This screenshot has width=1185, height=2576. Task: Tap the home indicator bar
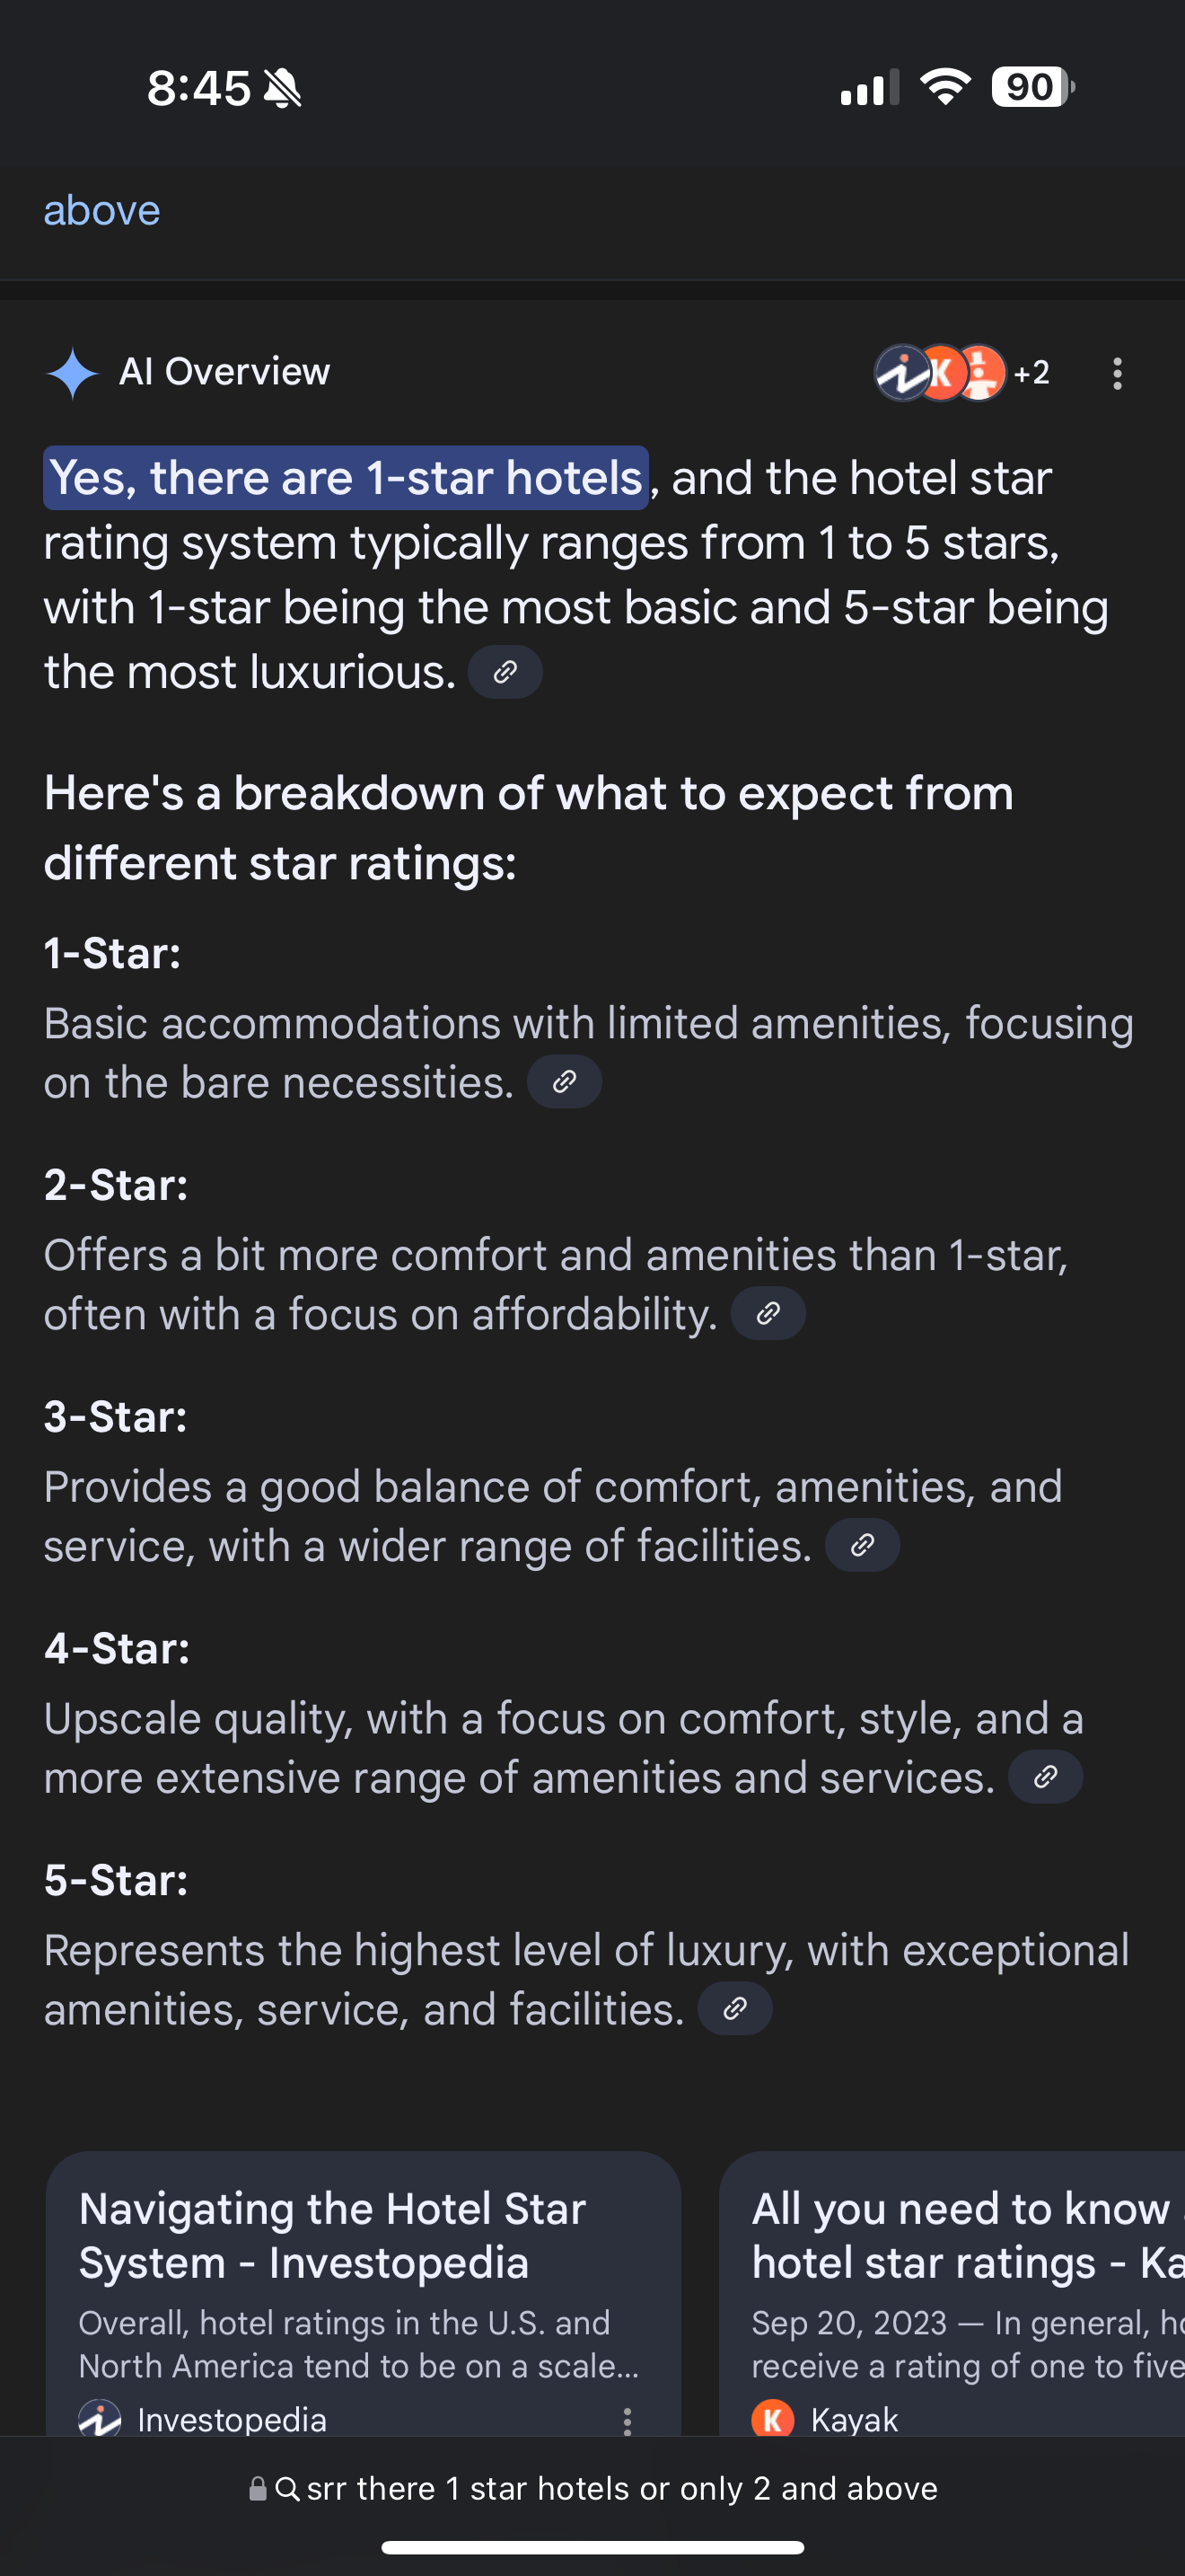tap(592, 2547)
